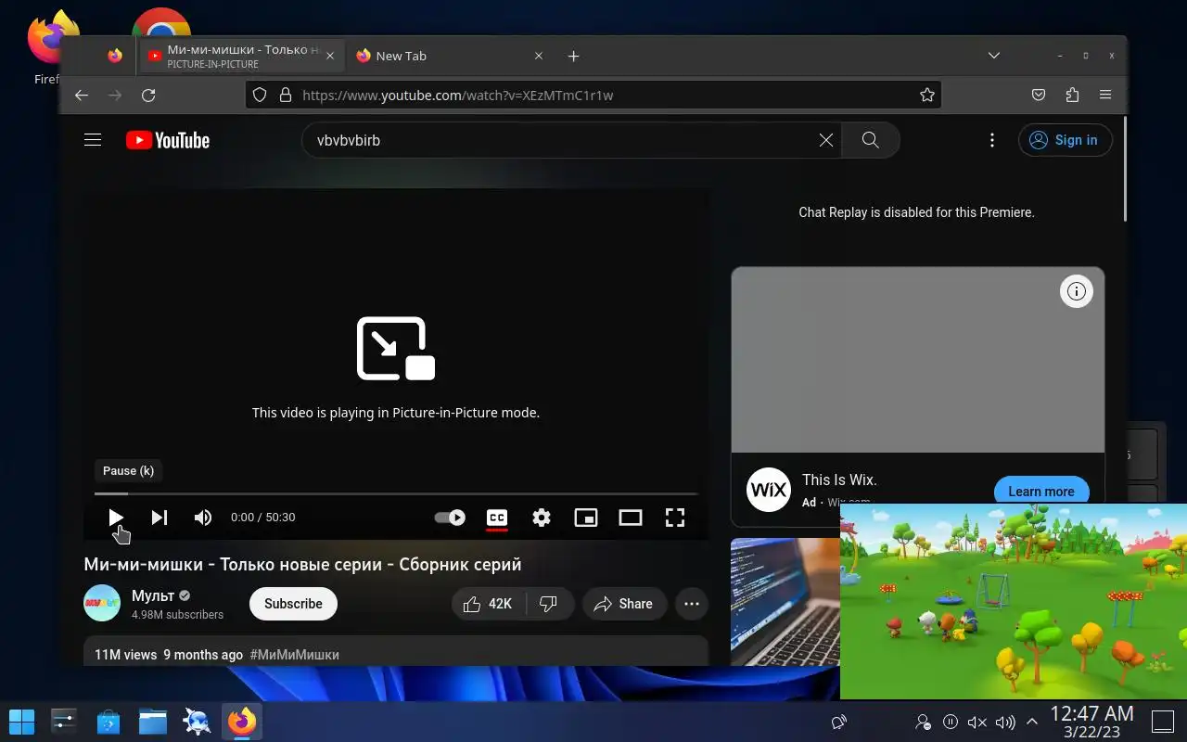Open muted audio tray icon
This screenshot has height=742, width=1187.
point(976,722)
